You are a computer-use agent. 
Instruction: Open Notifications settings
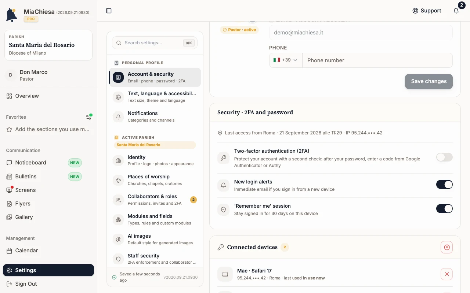(x=155, y=116)
